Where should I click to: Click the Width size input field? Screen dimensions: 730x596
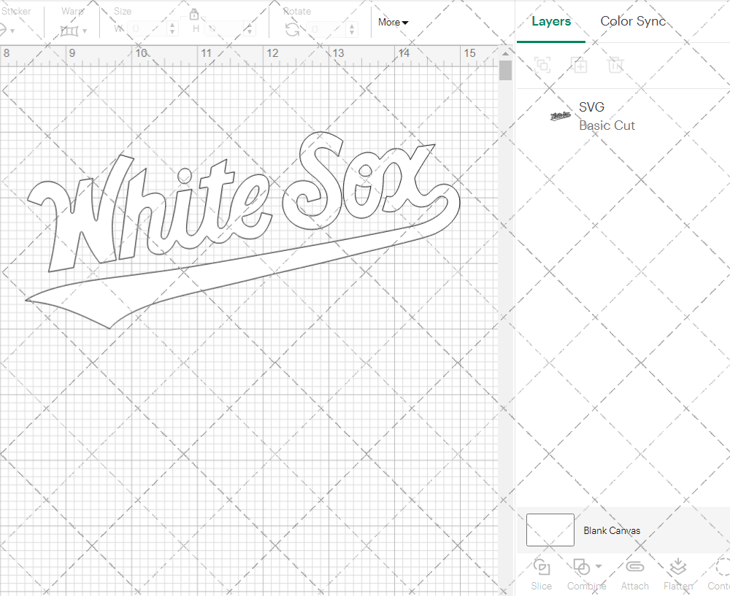pyautogui.click(x=147, y=29)
